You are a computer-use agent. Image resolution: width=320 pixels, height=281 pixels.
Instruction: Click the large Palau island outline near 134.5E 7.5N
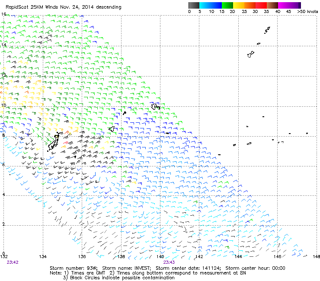pyautogui.click(x=54, y=142)
